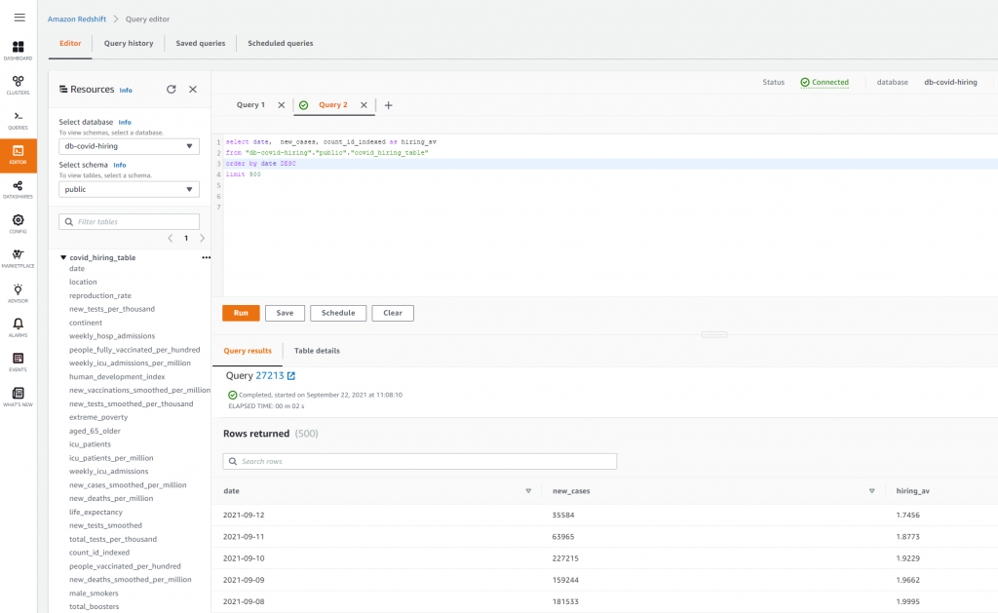Open the filter on the date column
Viewport: 998px width, 613px height.
528,491
